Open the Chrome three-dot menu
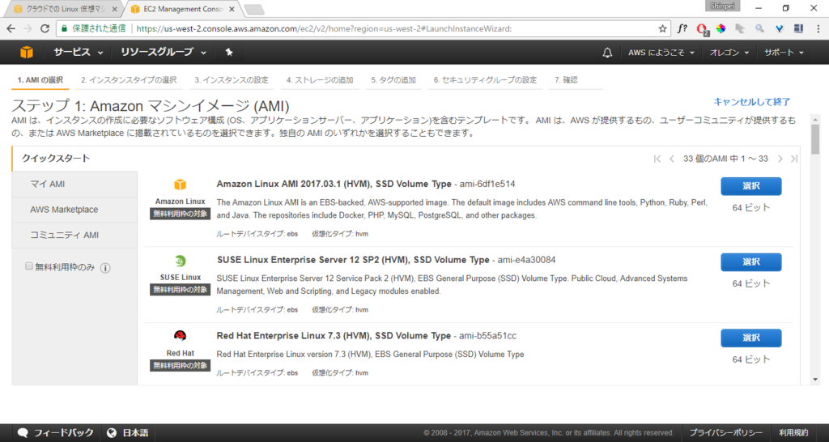 (x=818, y=28)
